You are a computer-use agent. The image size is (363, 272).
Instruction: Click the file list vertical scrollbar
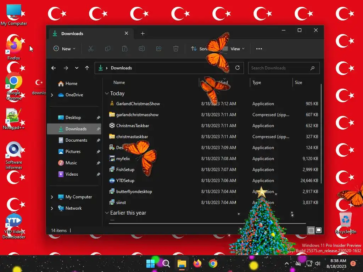(x=321, y=134)
